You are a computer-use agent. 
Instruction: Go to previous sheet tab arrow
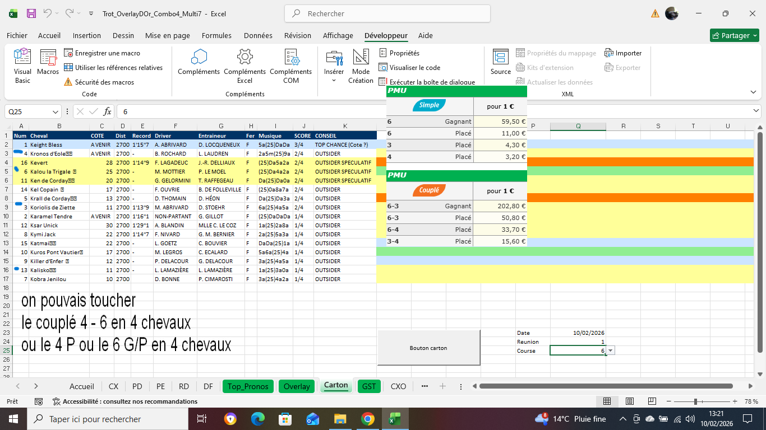tap(18, 386)
